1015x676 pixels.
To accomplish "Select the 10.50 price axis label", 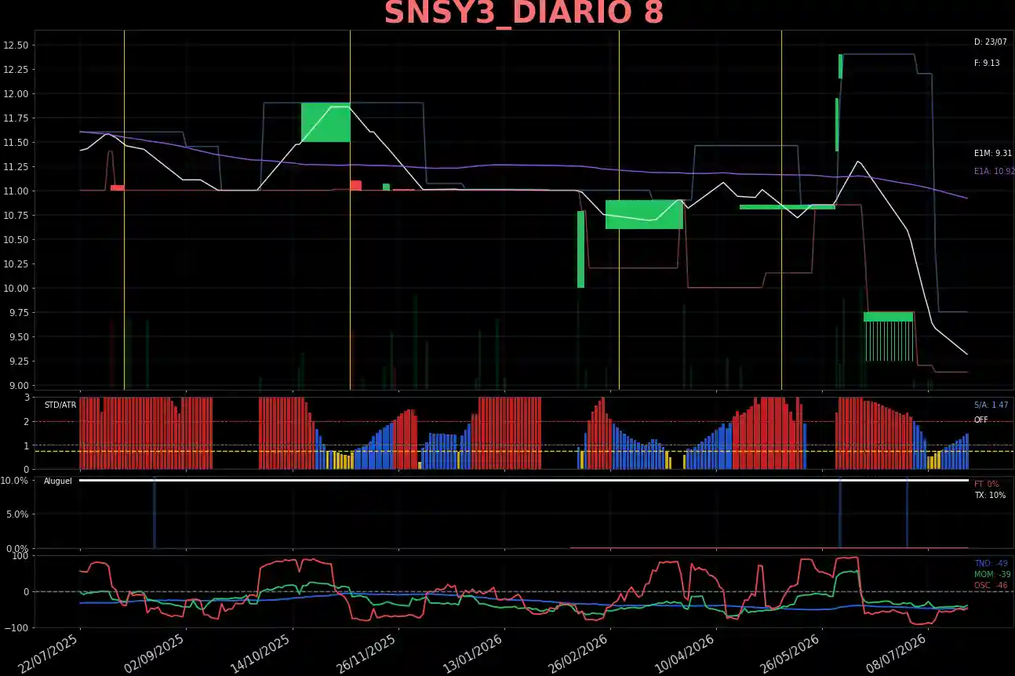I will tap(16, 240).
